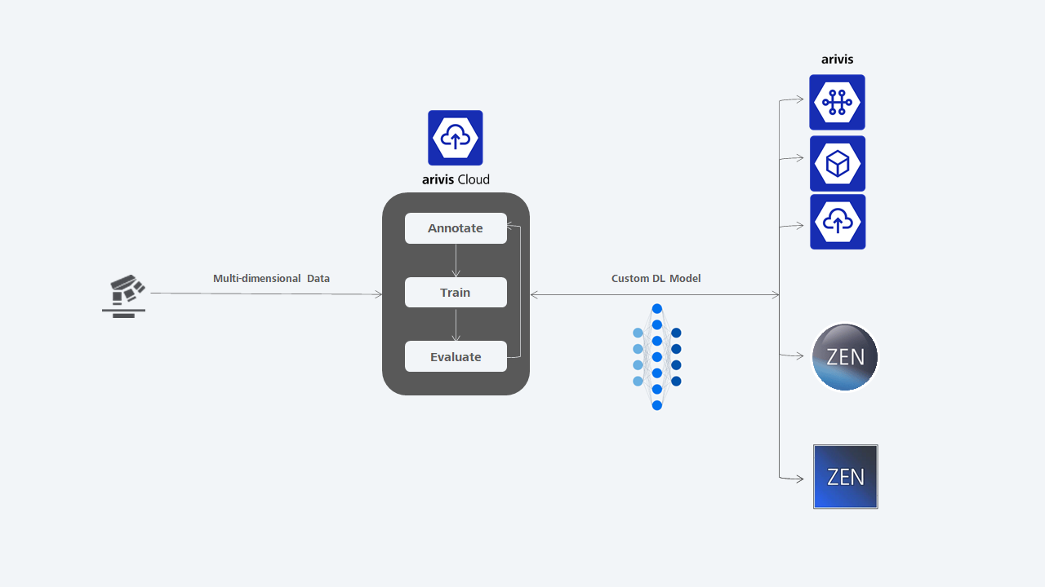1045x587 pixels.
Task: Click the cloud upload icon under arivis heading
Action: click(838, 222)
